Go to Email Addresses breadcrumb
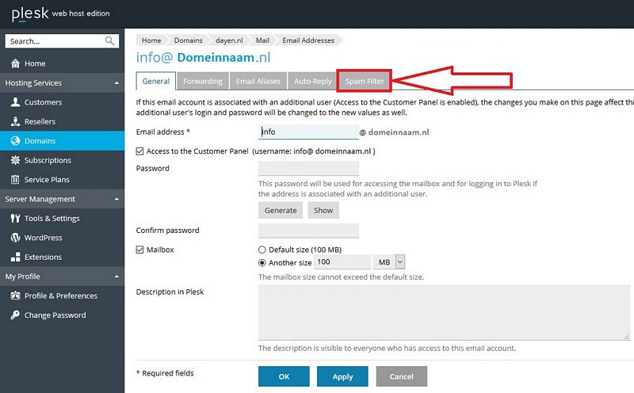Screen dimensions: 634x393 [x=308, y=40]
